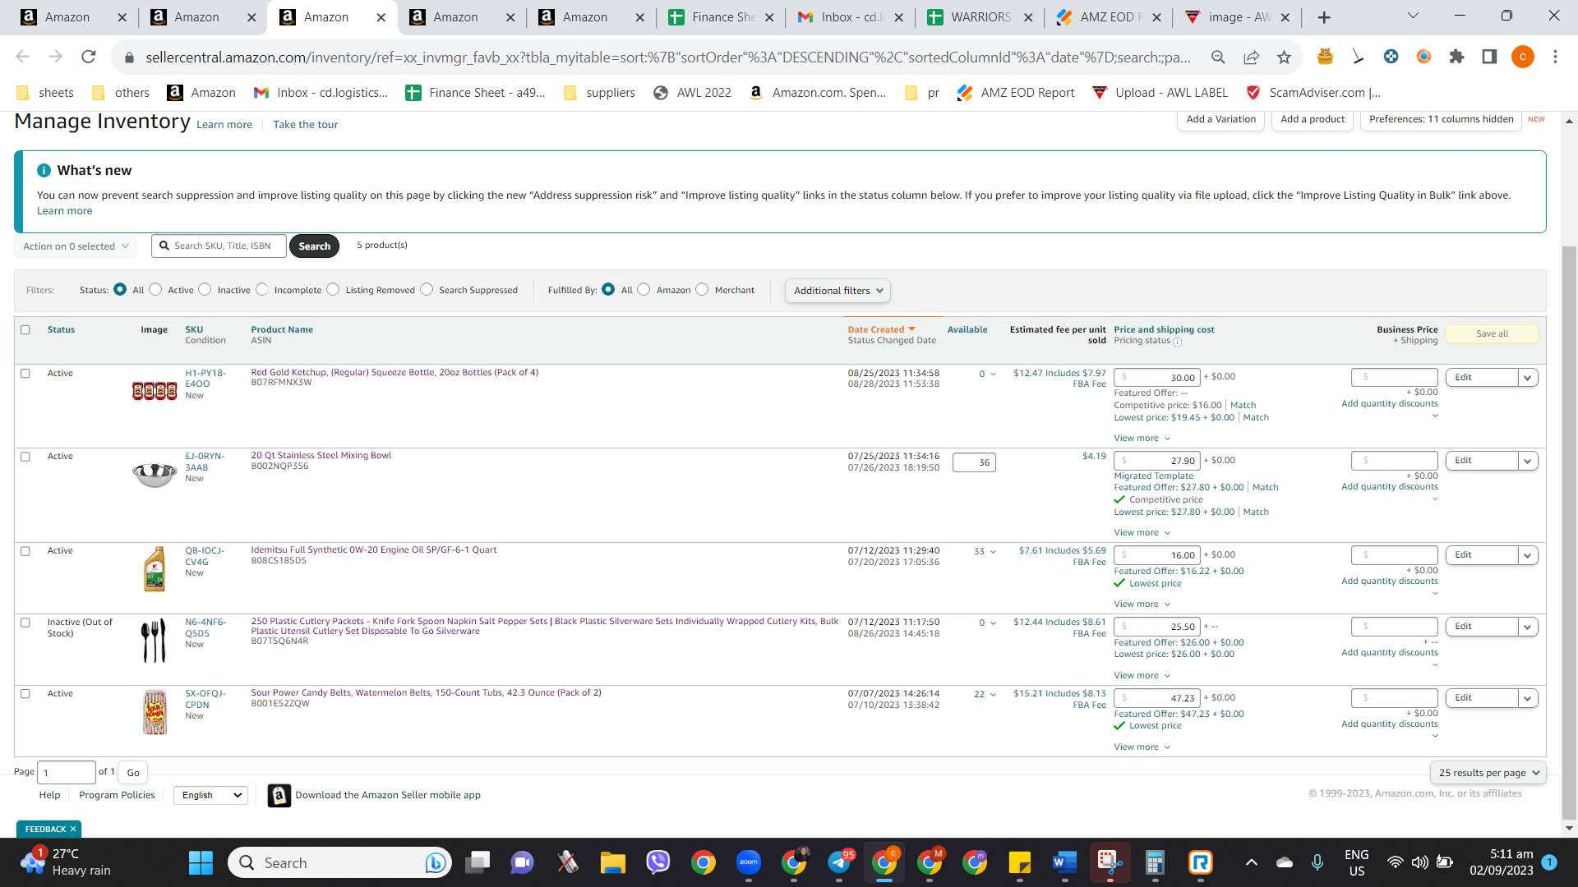This screenshot has width=1578, height=887.
Task: Click Add a product button
Action: pyautogui.click(x=1313, y=119)
